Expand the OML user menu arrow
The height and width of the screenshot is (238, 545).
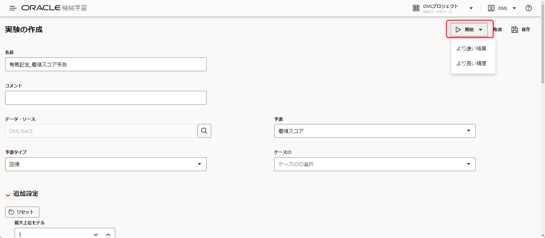tap(514, 8)
